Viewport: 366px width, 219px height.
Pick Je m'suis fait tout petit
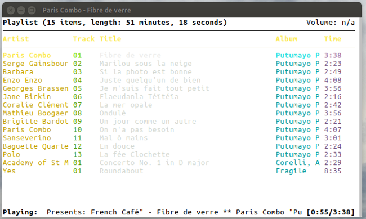coord(172,88)
